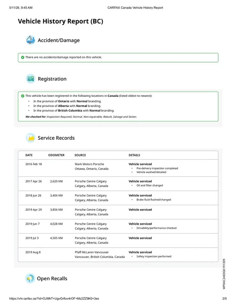Click green checkmark beside no accidents message

(x=22, y=57)
